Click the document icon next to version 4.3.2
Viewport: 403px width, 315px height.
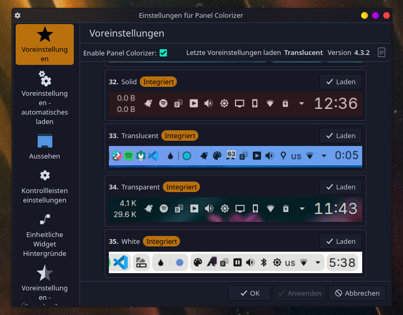[382, 52]
